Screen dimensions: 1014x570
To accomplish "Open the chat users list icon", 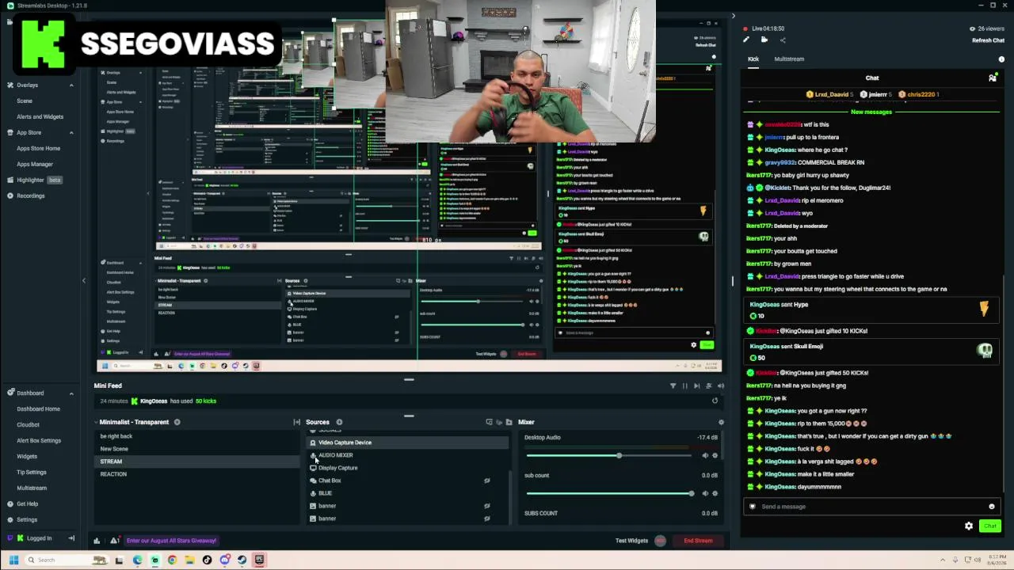I will tap(992, 78).
